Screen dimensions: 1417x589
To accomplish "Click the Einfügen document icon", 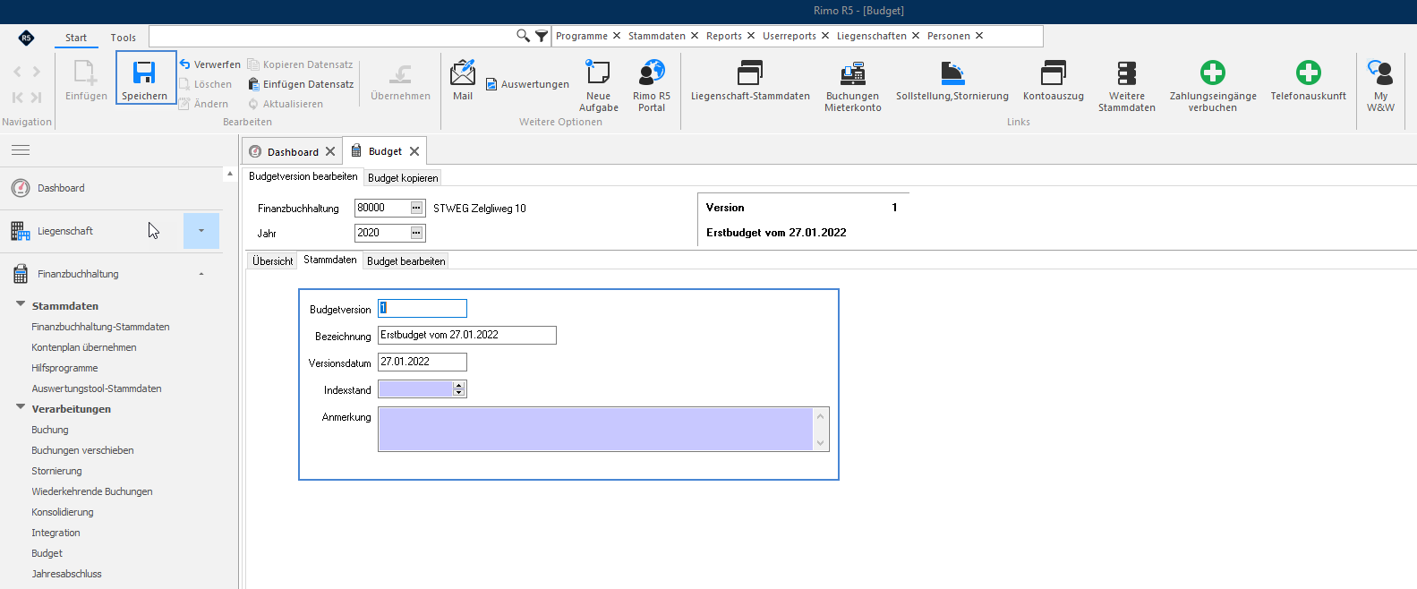I will click(x=86, y=73).
